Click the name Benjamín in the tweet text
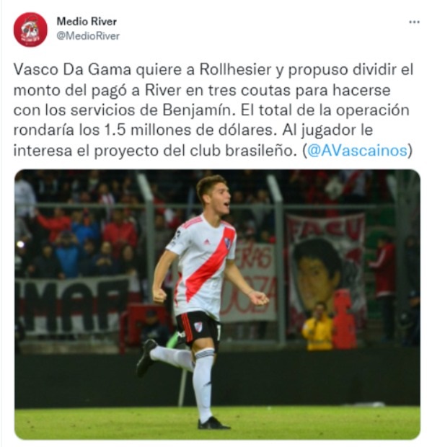Image resolution: width=432 pixels, height=447 pixels. coord(198,110)
